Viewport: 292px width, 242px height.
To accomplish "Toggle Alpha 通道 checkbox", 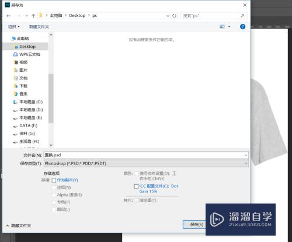I will (x=54, y=195).
